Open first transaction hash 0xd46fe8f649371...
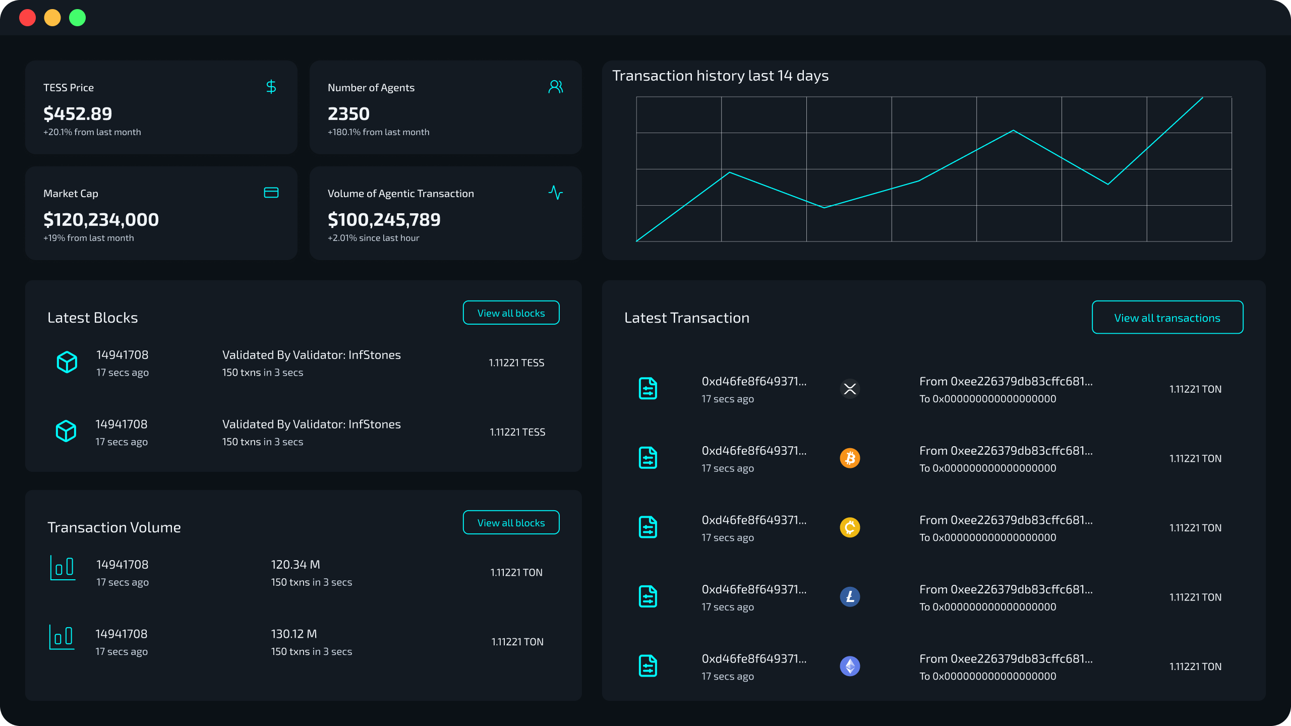 tap(754, 382)
